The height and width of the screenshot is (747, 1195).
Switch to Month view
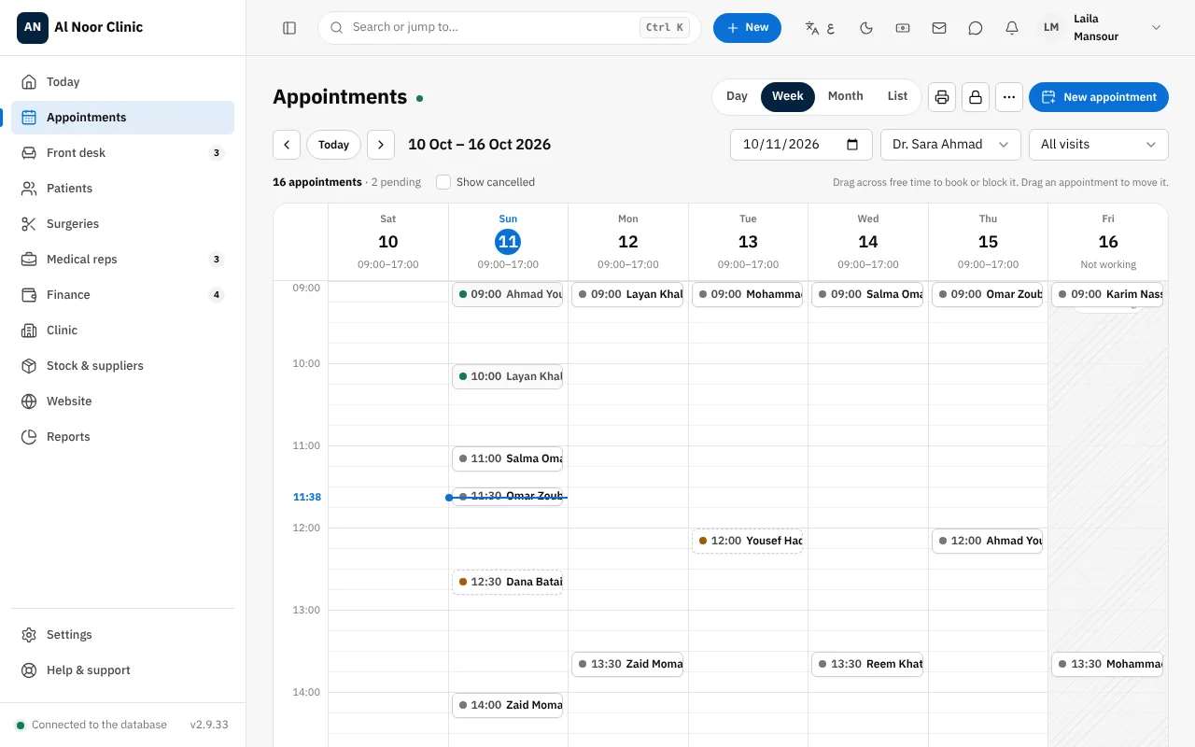(845, 96)
